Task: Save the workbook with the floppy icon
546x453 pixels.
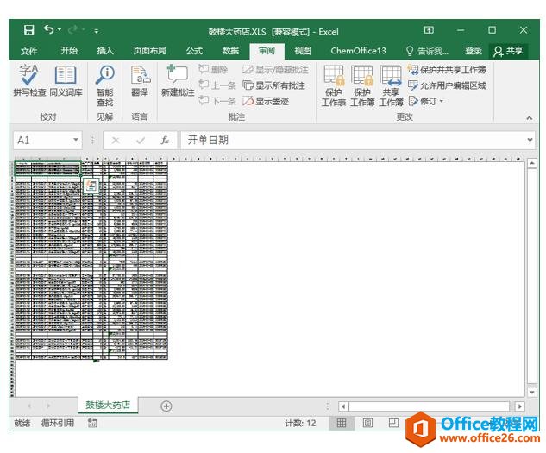Action: [x=29, y=30]
